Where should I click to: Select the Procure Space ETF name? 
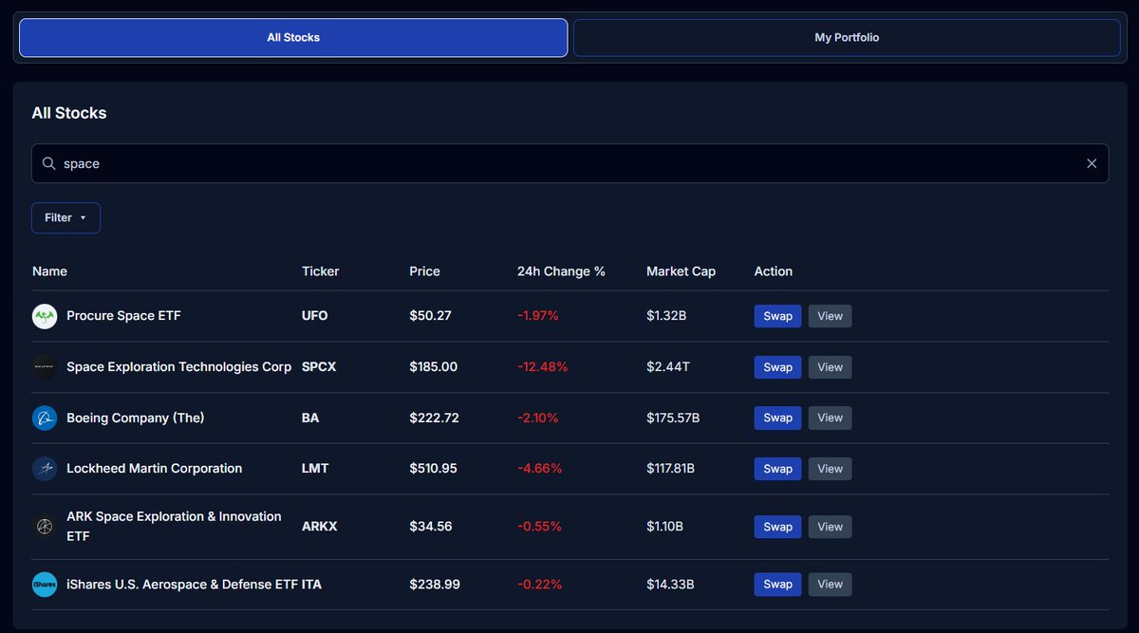tap(123, 316)
